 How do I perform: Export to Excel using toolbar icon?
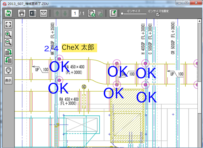tap(32, 13)
